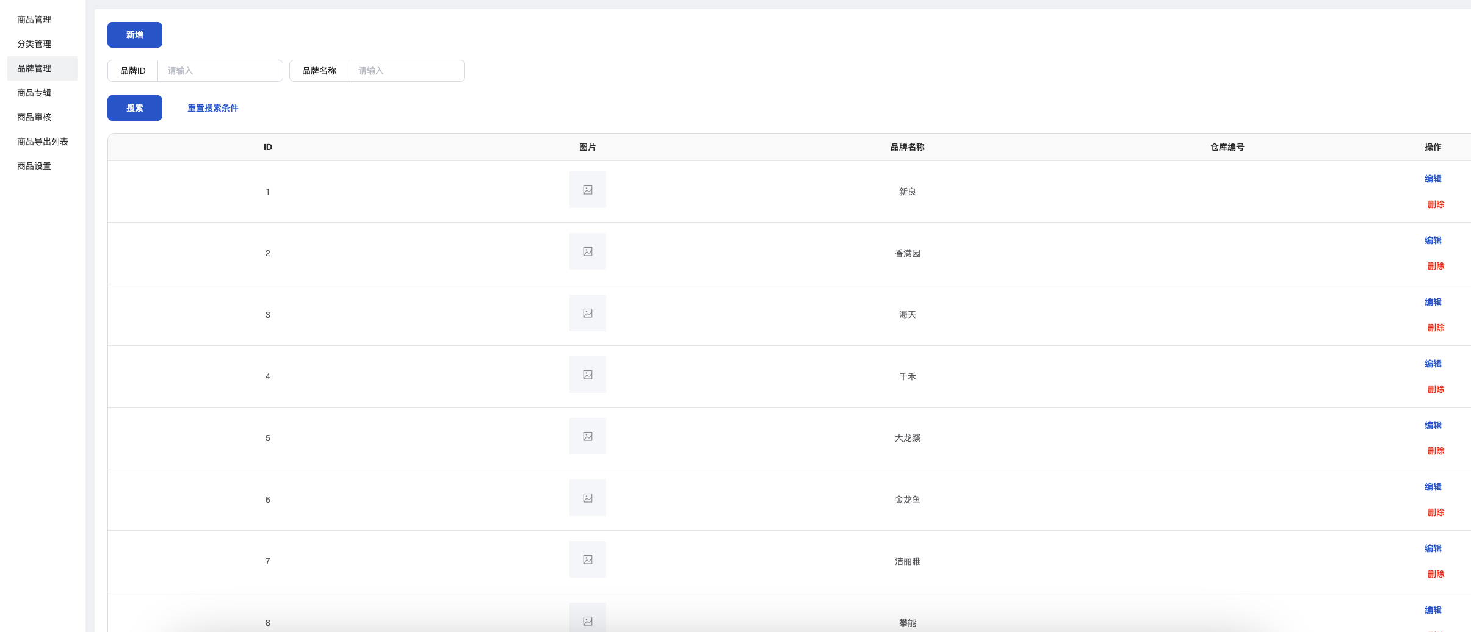Click image placeholder in 金龙鱼 row
The image size is (1471, 632).
coord(587,498)
